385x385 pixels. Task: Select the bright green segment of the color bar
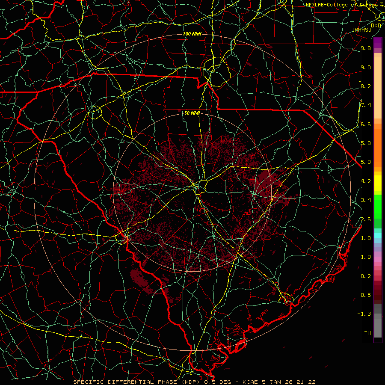click(378, 207)
